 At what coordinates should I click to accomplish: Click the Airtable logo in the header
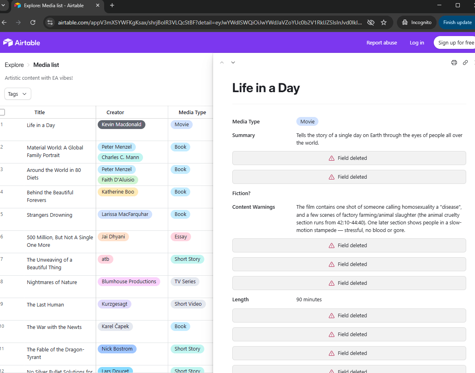coord(22,42)
